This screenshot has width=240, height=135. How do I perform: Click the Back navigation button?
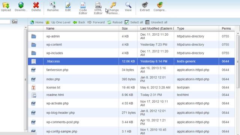[x=79, y=22]
